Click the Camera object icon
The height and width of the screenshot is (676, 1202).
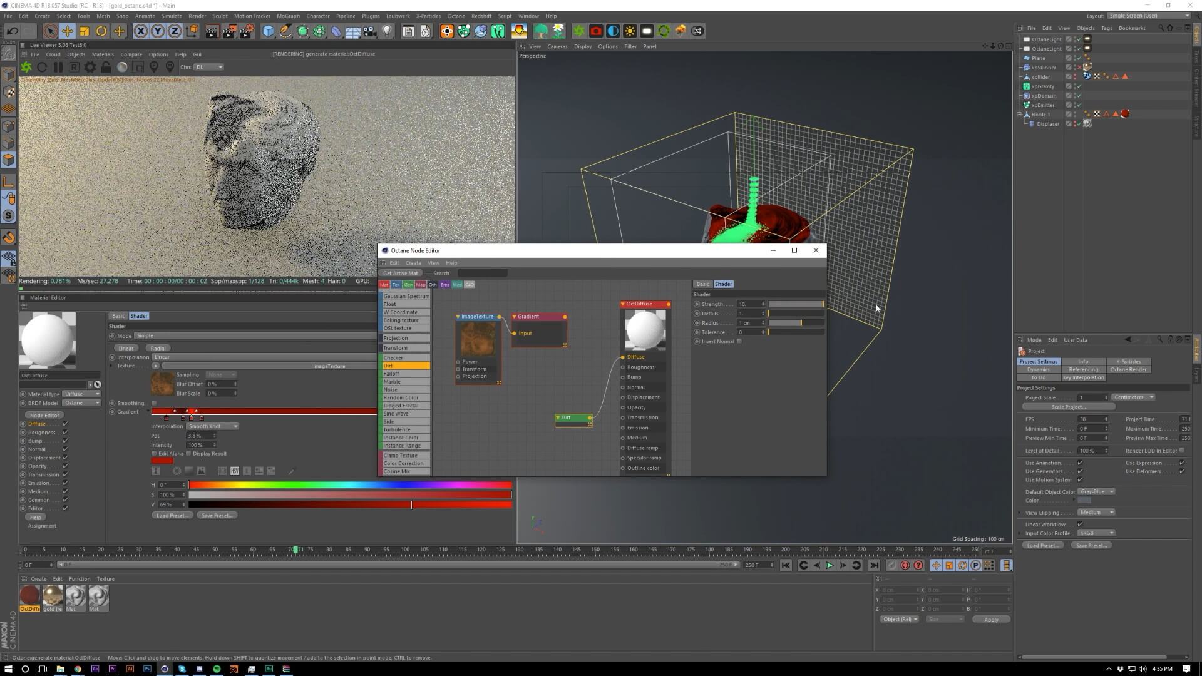coord(370,31)
